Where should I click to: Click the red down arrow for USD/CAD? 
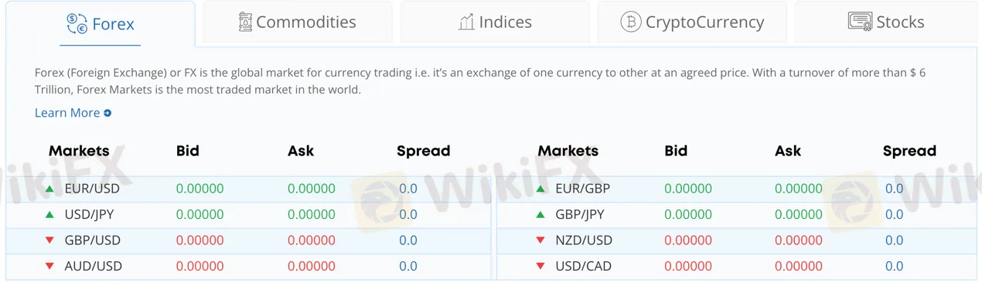pos(540,267)
